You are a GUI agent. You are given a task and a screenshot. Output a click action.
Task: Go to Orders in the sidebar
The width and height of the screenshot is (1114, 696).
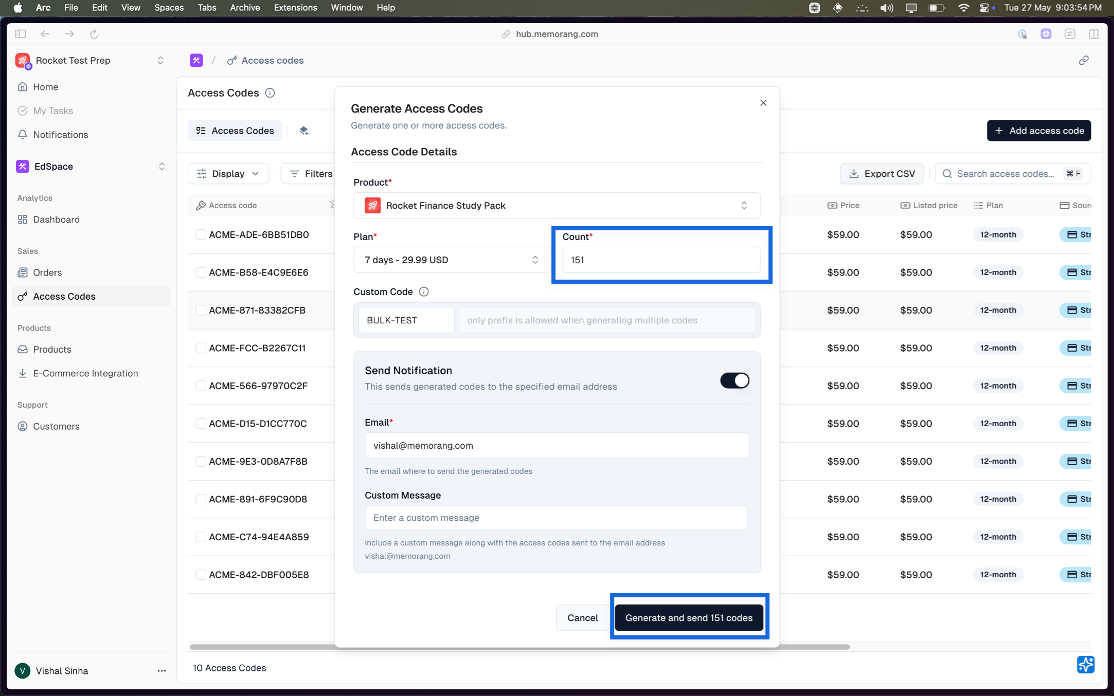coord(47,272)
